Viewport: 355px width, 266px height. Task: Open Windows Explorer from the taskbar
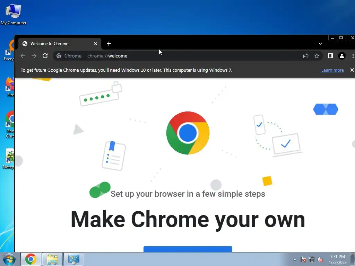tap(52, 259)
